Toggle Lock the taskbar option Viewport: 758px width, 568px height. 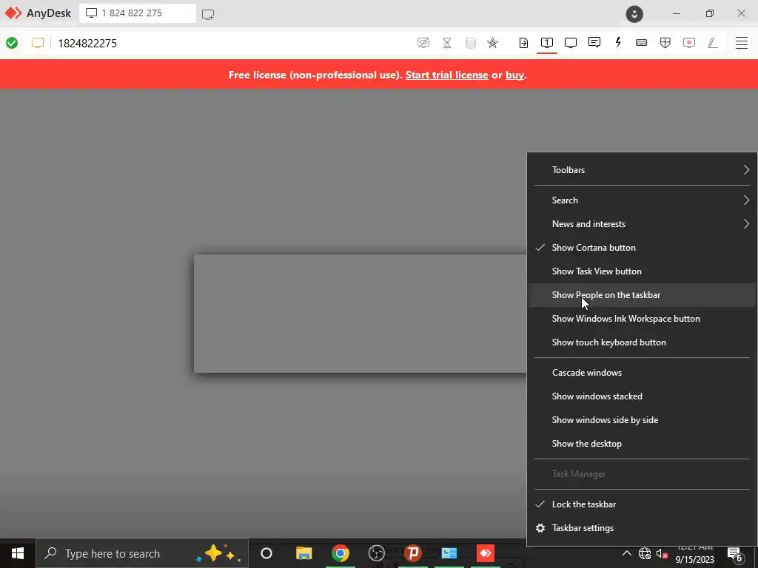click(642, 504)
